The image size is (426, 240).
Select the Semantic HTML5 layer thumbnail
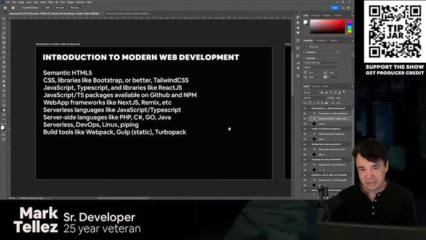314,119
